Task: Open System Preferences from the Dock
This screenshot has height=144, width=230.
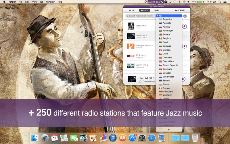Action: pos(142,138)
